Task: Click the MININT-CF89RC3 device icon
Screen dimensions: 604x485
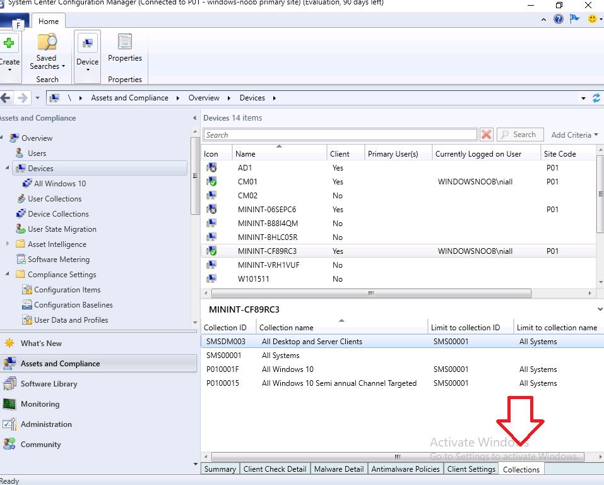Action: [211, 251]
